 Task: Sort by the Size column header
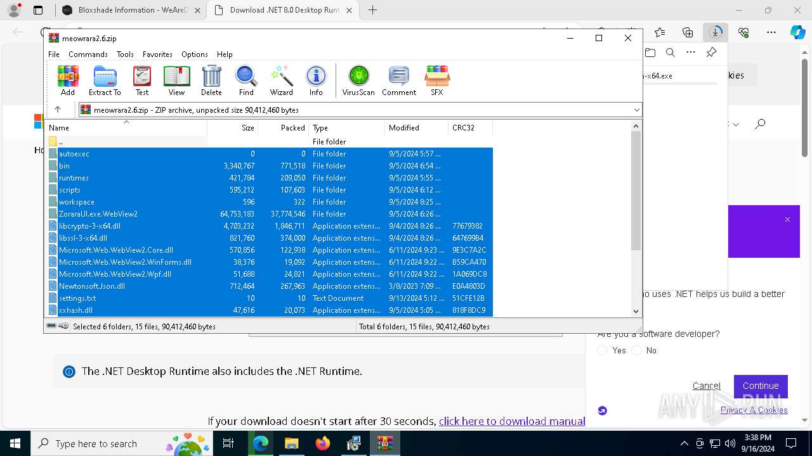tap(232, 127)
